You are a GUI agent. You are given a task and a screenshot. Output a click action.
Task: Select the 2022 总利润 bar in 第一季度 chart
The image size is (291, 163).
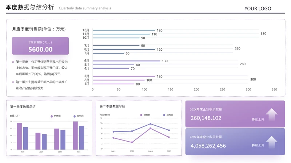(x=63, y=140)
